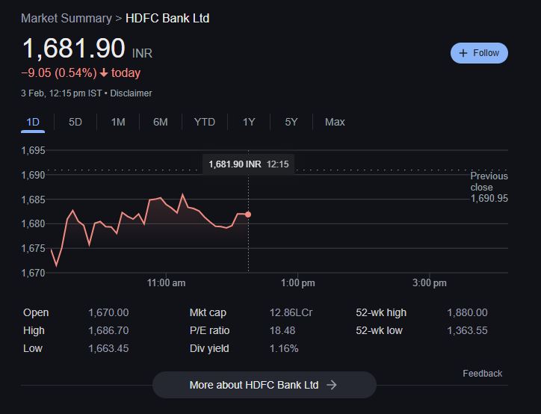The image size is (541, 414).
Task: Click the Div yield label
Action: coord(209,348)
